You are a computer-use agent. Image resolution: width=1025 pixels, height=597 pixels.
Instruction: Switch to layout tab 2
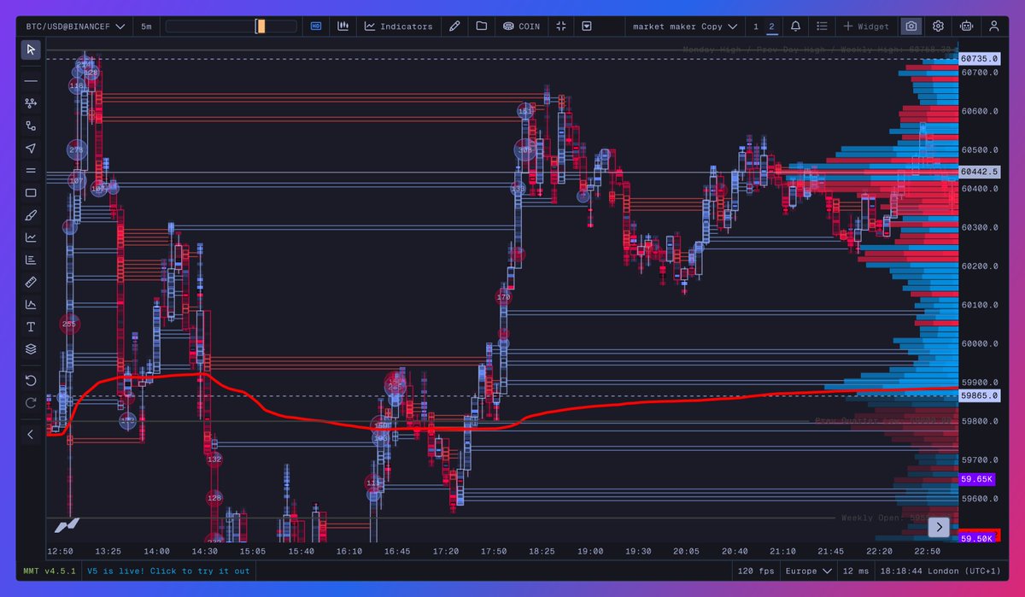(771, 26)
